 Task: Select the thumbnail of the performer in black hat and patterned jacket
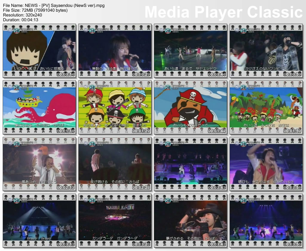[x=266, y=51]
